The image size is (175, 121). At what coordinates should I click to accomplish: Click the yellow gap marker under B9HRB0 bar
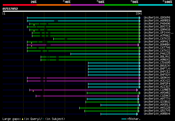pyautogui.click(x=32, y=46)
